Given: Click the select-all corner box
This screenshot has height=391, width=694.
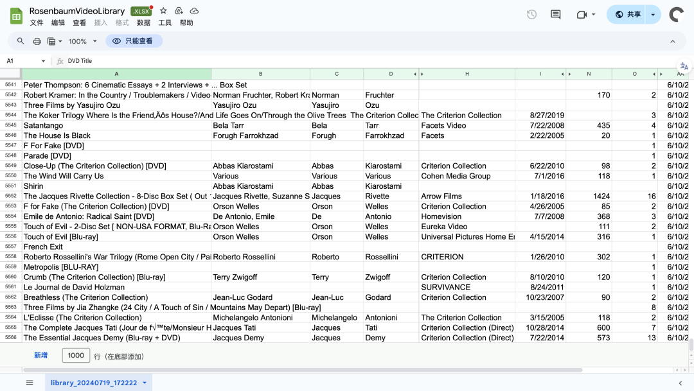Looking at the screenshot, I should click(10, 73).
